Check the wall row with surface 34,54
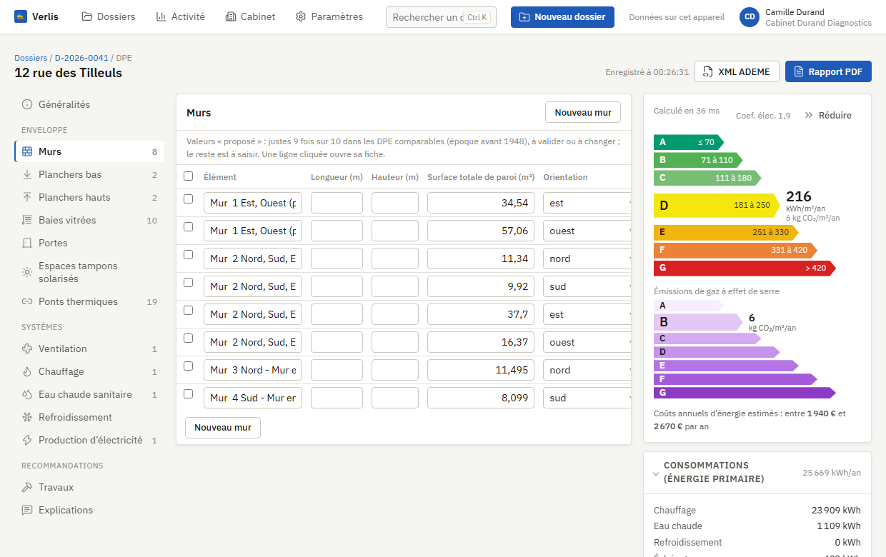The image size is (886, 557). [188, 199]
